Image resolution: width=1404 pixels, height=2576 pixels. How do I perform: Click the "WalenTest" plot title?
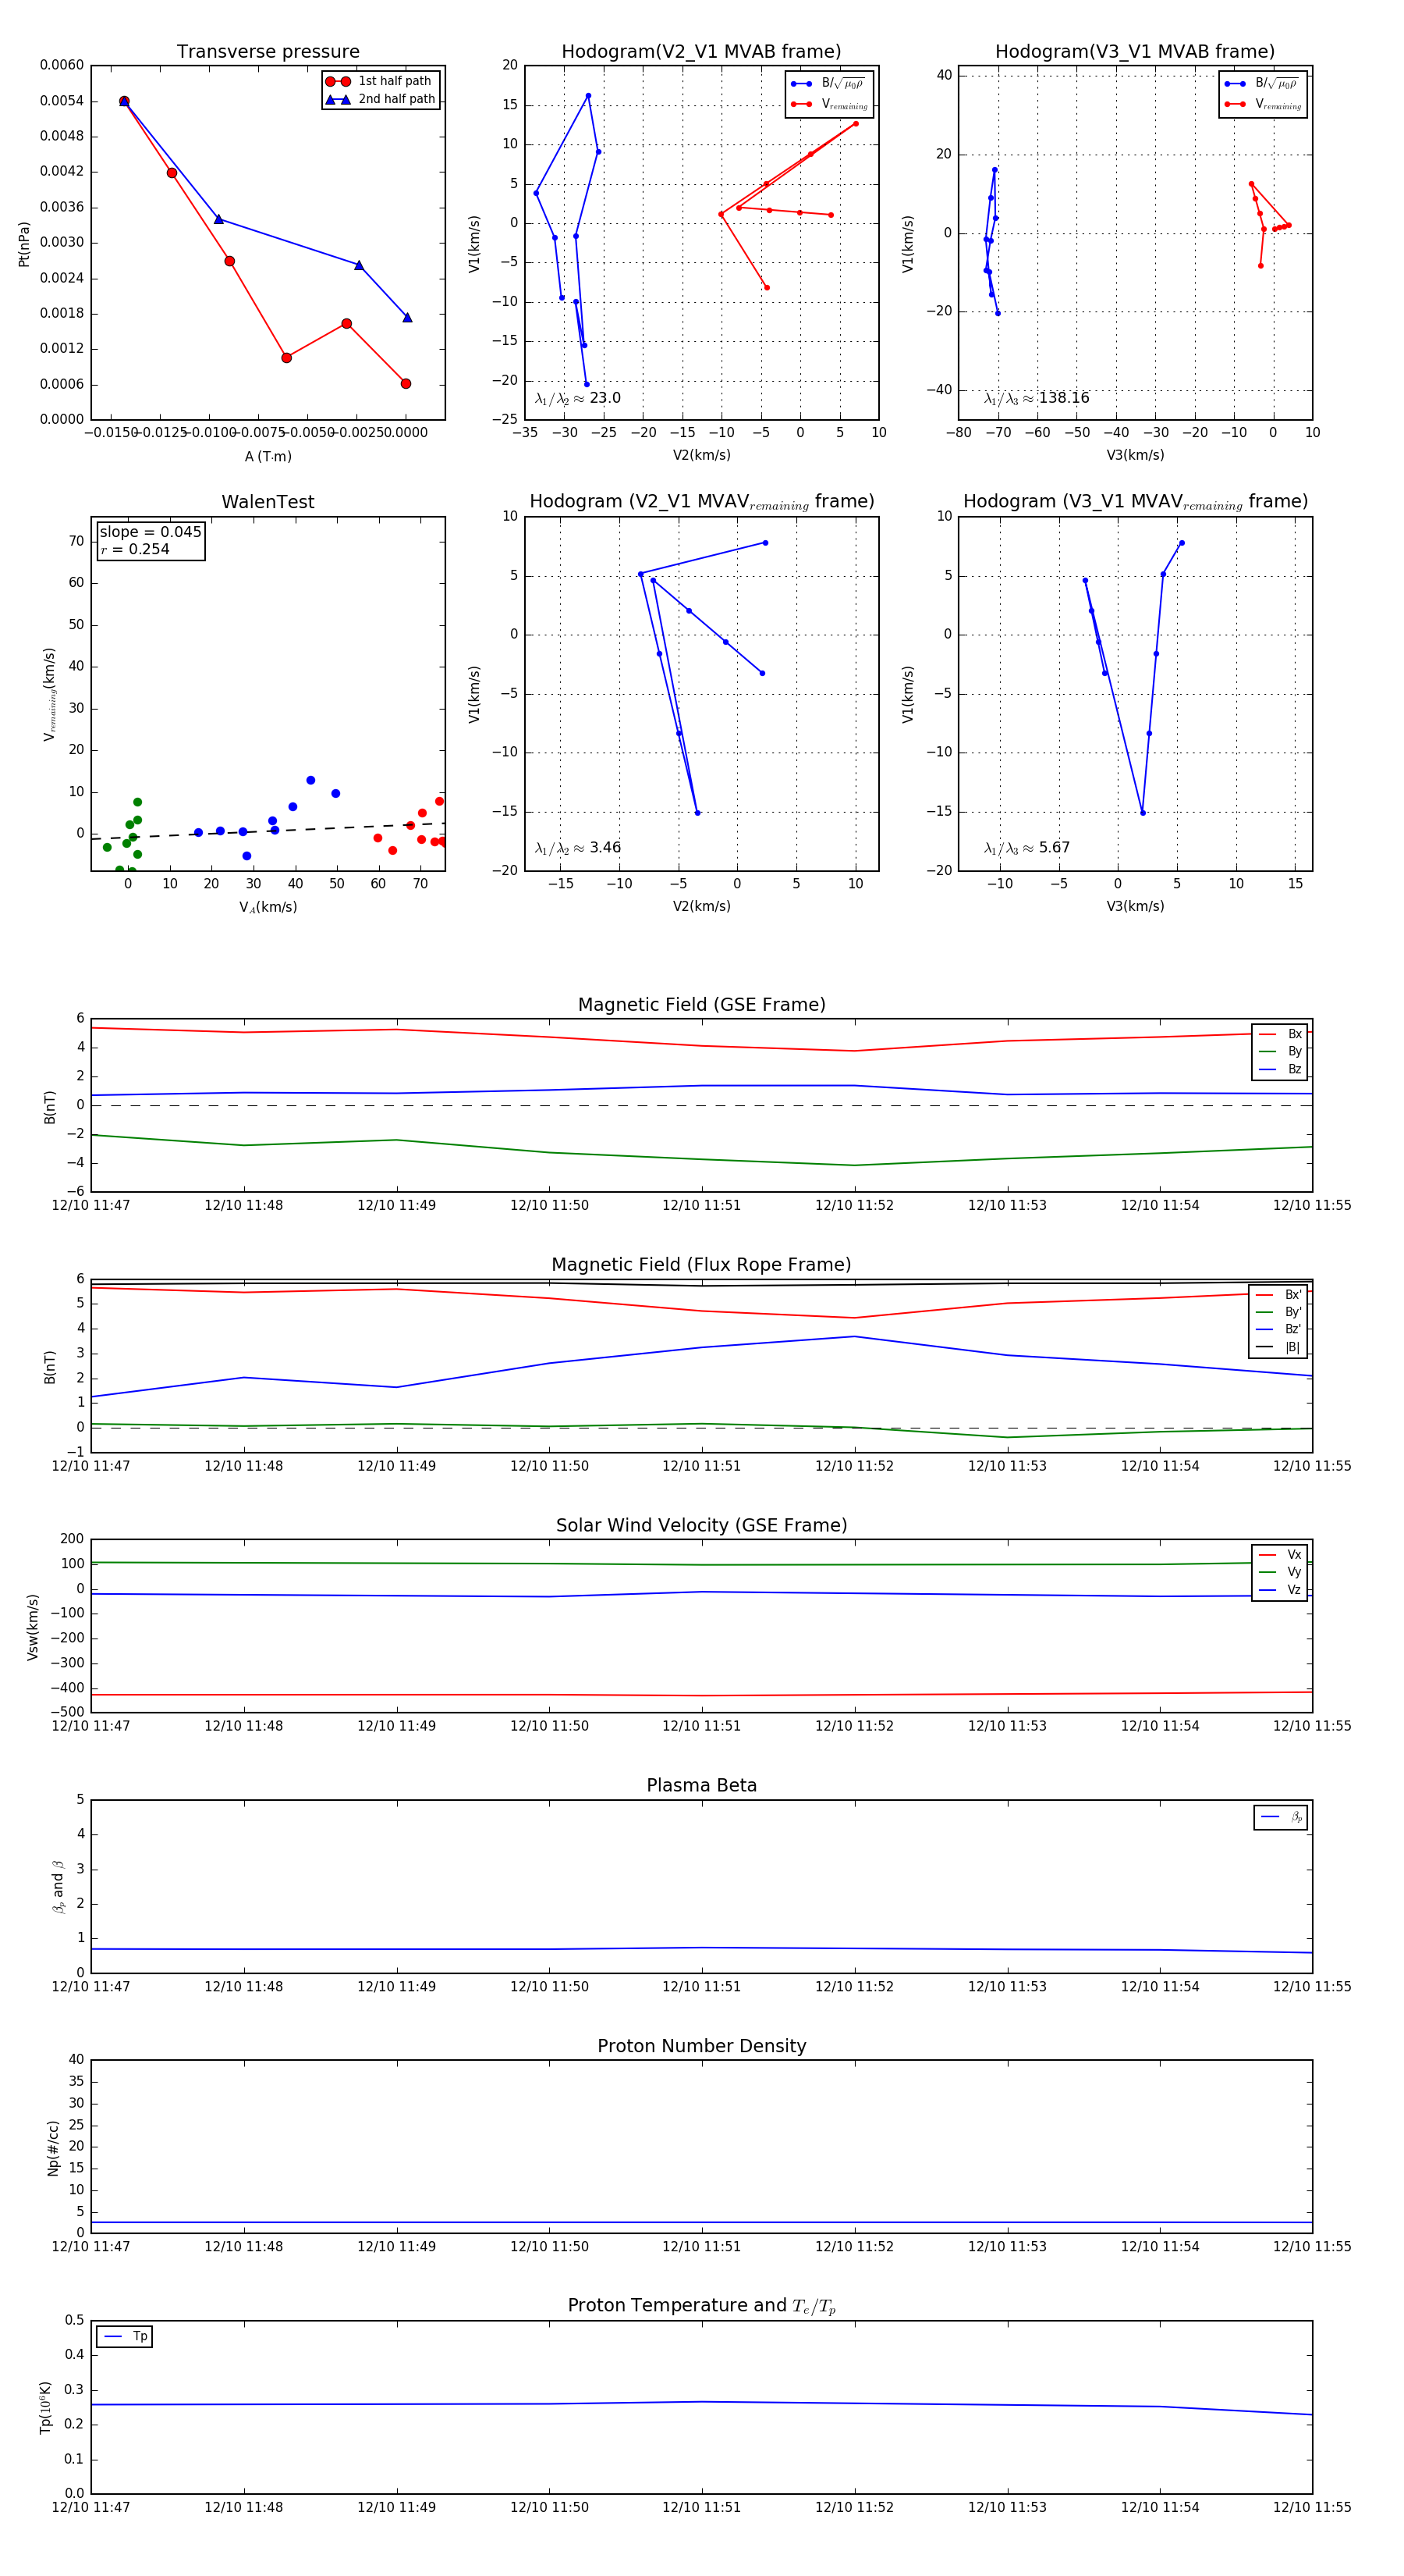pos(268,502)
